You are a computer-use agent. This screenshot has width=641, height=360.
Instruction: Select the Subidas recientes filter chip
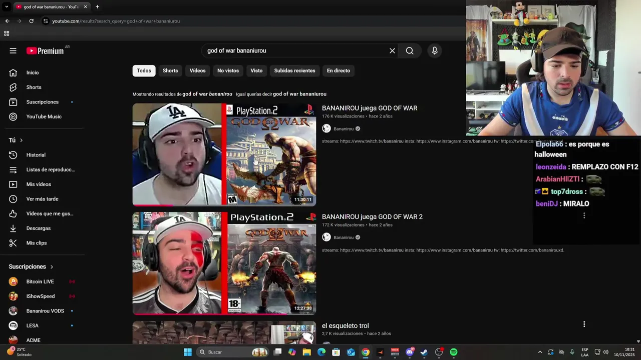click(294, 70)
